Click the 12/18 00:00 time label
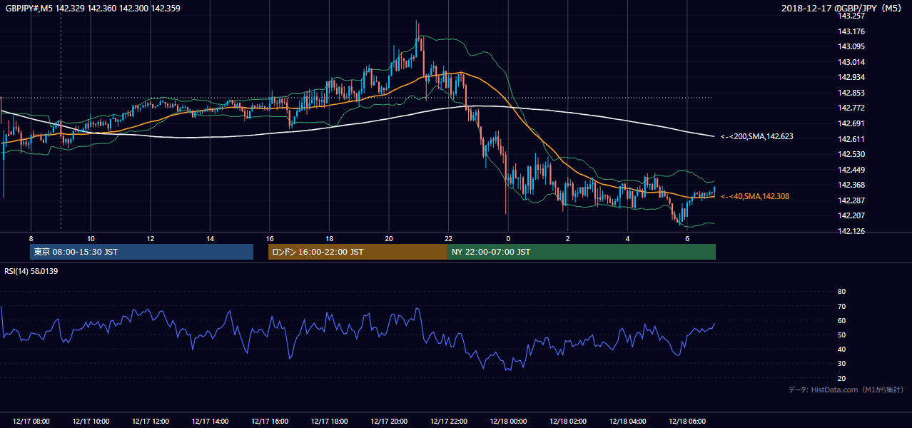The image size is (912, 428). point(508,422)
